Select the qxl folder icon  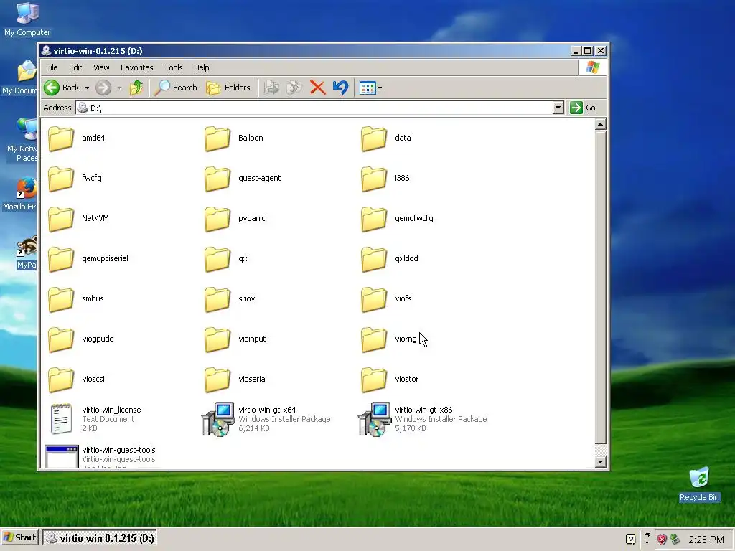(x=217, y=259)
